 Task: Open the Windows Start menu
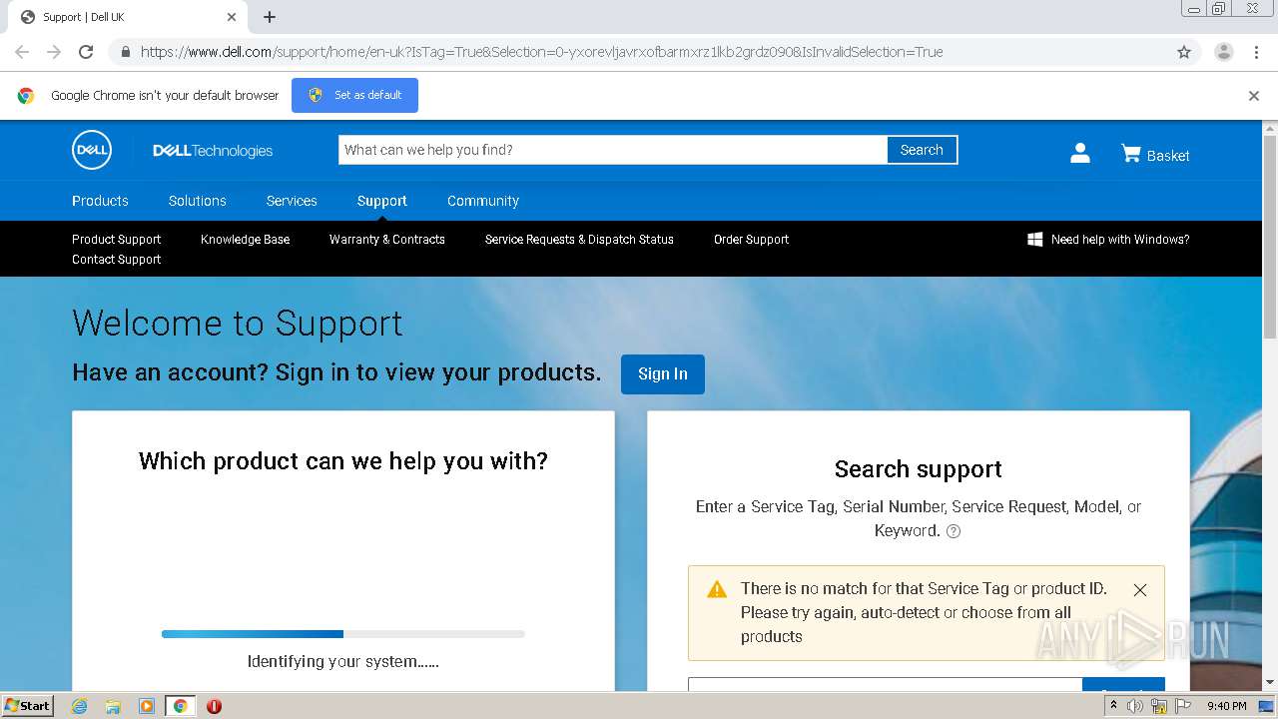tap(28, 706)
